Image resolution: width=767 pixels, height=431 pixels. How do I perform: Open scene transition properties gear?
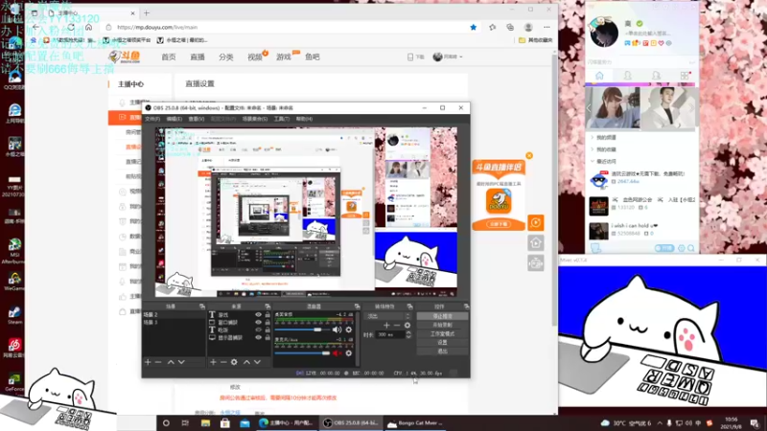click(x=407, y=325)
